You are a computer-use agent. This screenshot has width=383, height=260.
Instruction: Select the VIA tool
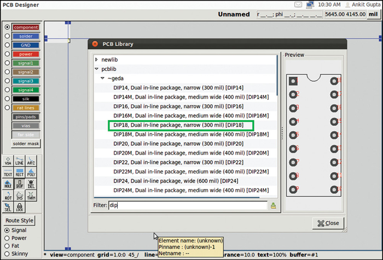[8, 161]
